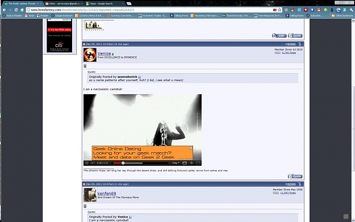The height and width of the screenshot is (222, 355).
Task: Open Free Resources bookmark
Action: [268, 16]
